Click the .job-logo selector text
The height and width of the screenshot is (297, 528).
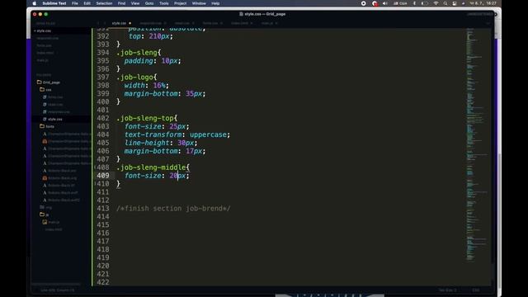point(134,77)
